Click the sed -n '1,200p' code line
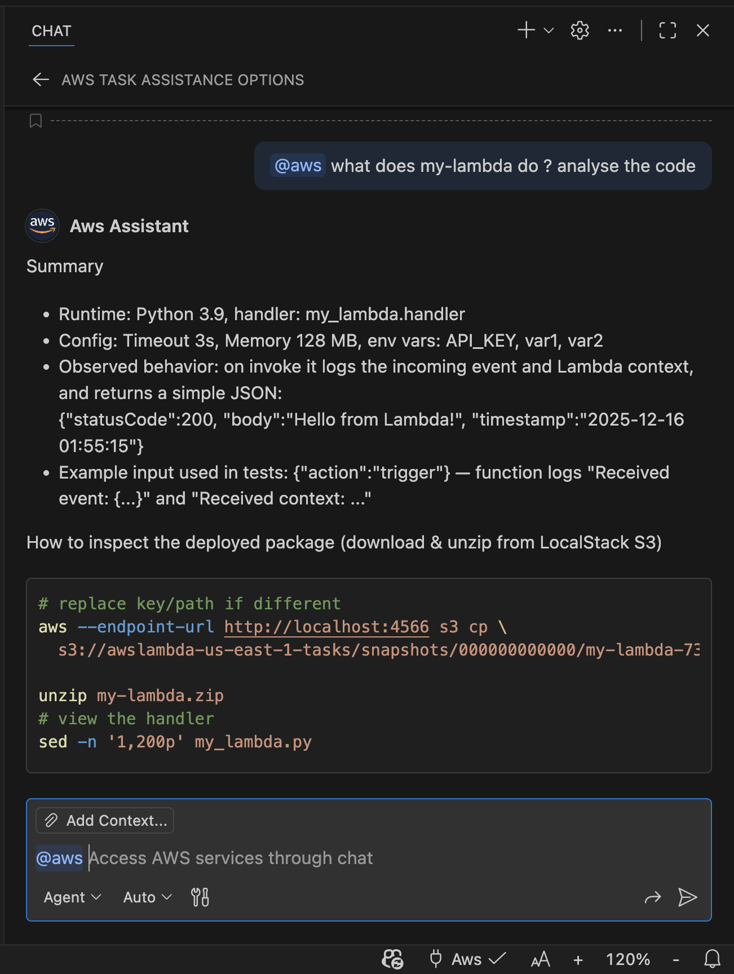734x974 pixels. coord(175,742)
